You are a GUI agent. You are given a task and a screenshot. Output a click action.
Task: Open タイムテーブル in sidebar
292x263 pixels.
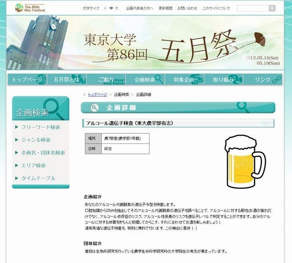(38, 178)
